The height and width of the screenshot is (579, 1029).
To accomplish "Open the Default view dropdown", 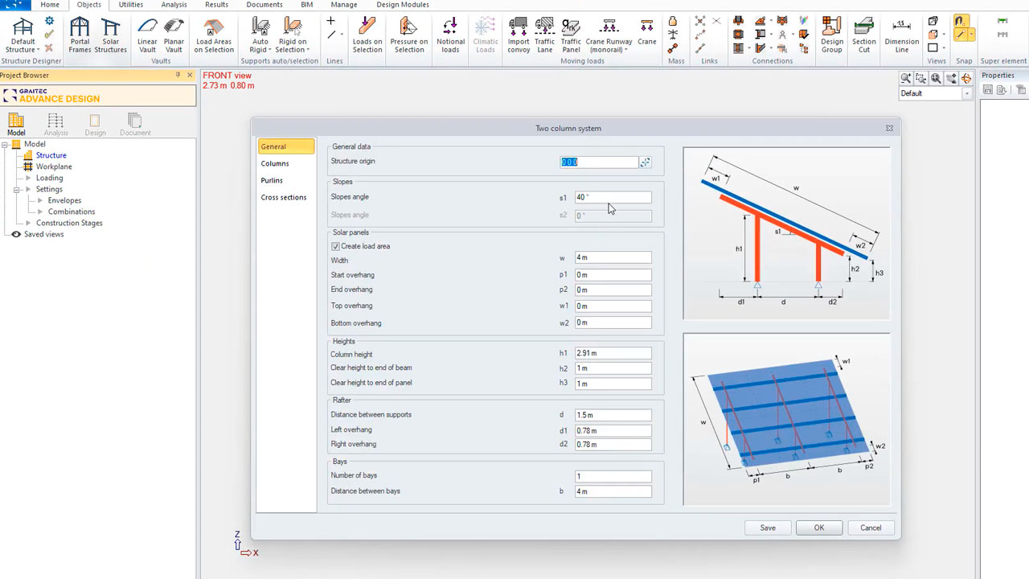I will click(967, 93).
